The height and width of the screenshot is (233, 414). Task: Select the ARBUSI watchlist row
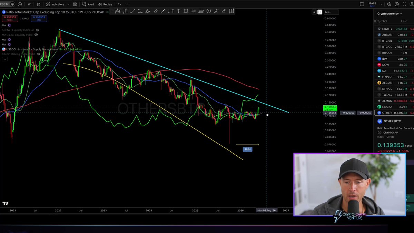394,35
